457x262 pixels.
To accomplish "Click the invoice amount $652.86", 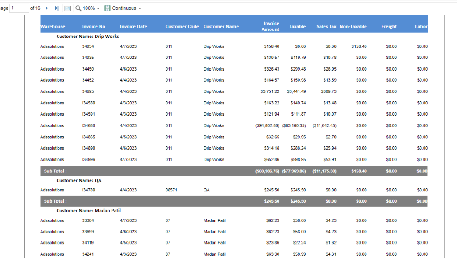I will [272, 160].
